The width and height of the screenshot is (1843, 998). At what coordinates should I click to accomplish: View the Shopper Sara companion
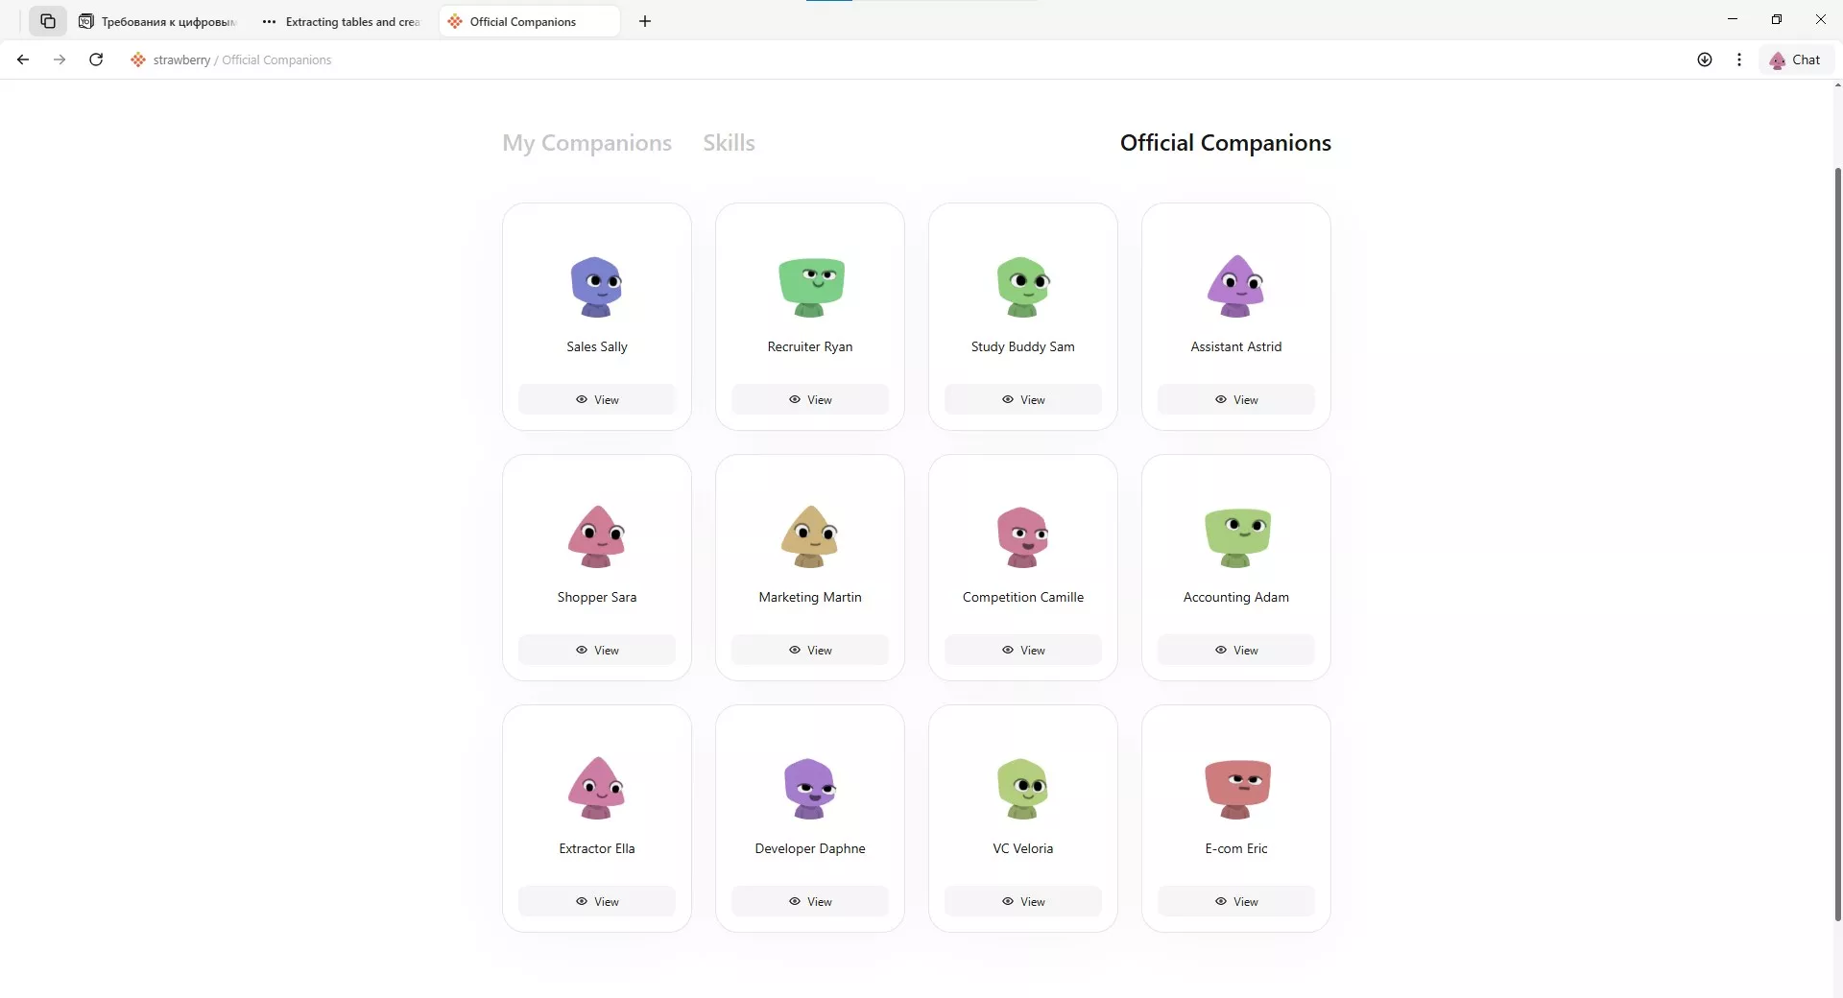click(x=597, y=650)
